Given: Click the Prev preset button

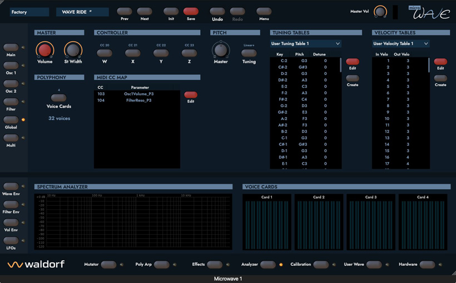Looking at the screenshot, I should 124,11.
